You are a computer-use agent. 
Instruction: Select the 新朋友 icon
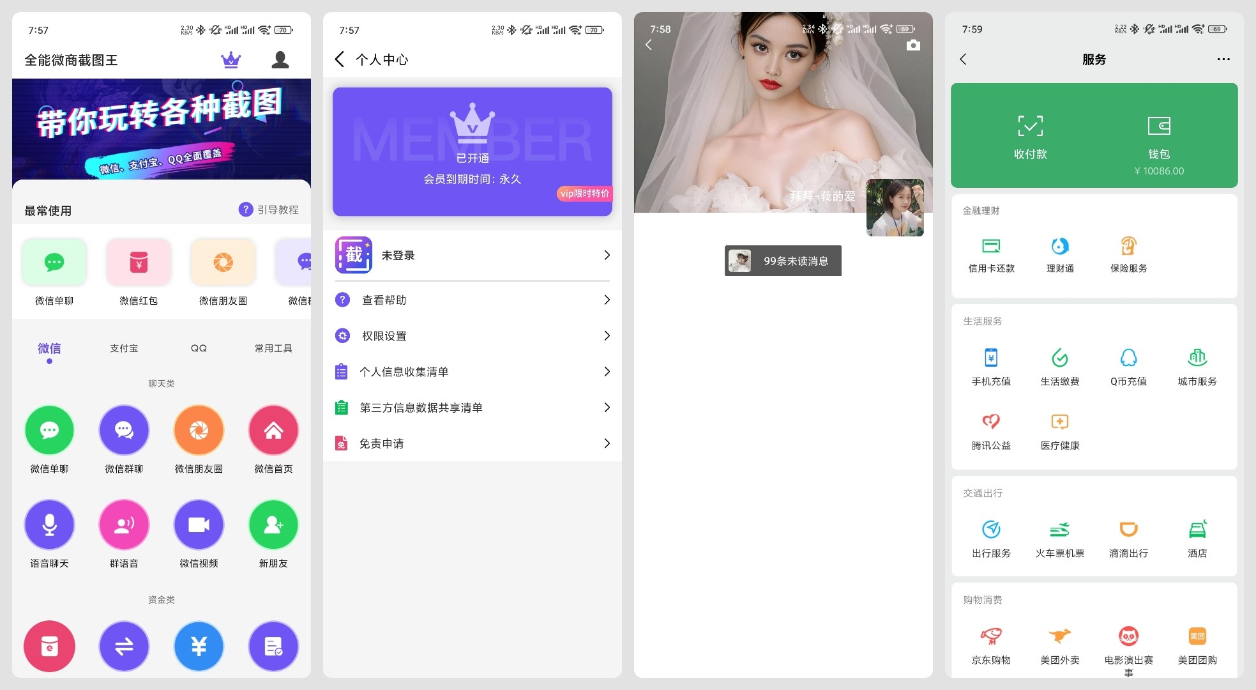(x=273, y=525)
